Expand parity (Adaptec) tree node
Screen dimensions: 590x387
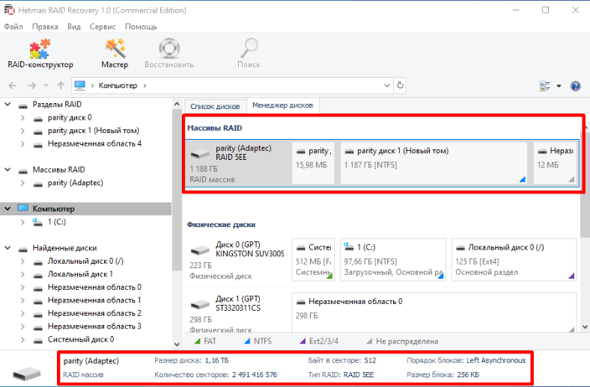22,183
